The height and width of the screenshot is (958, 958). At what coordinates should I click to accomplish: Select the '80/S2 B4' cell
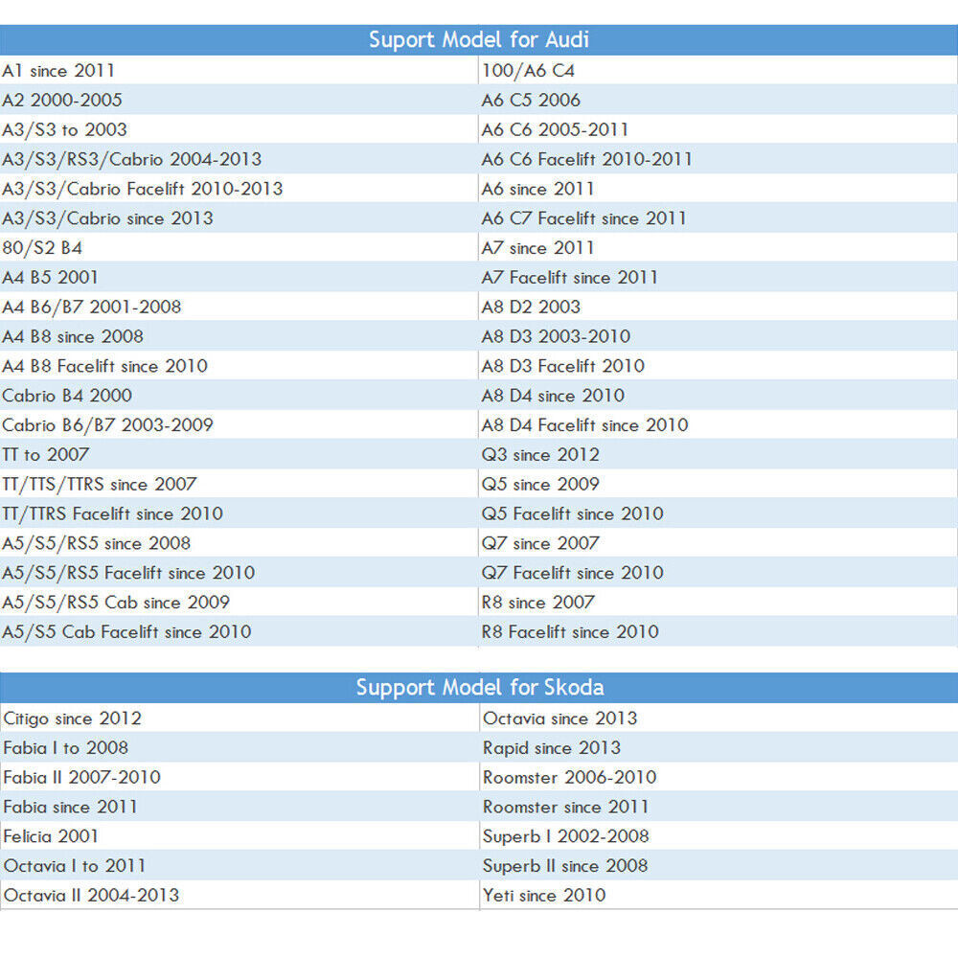pos(239,247)
